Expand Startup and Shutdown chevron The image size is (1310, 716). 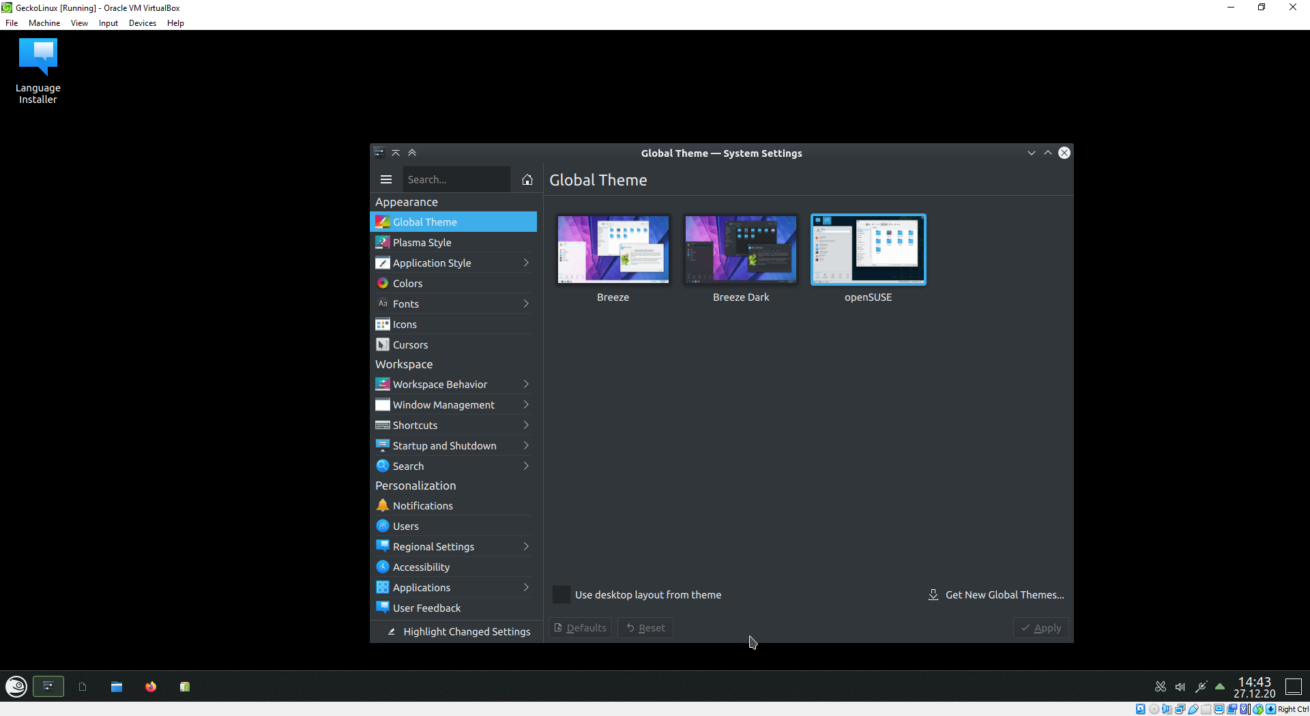point(526,445)
